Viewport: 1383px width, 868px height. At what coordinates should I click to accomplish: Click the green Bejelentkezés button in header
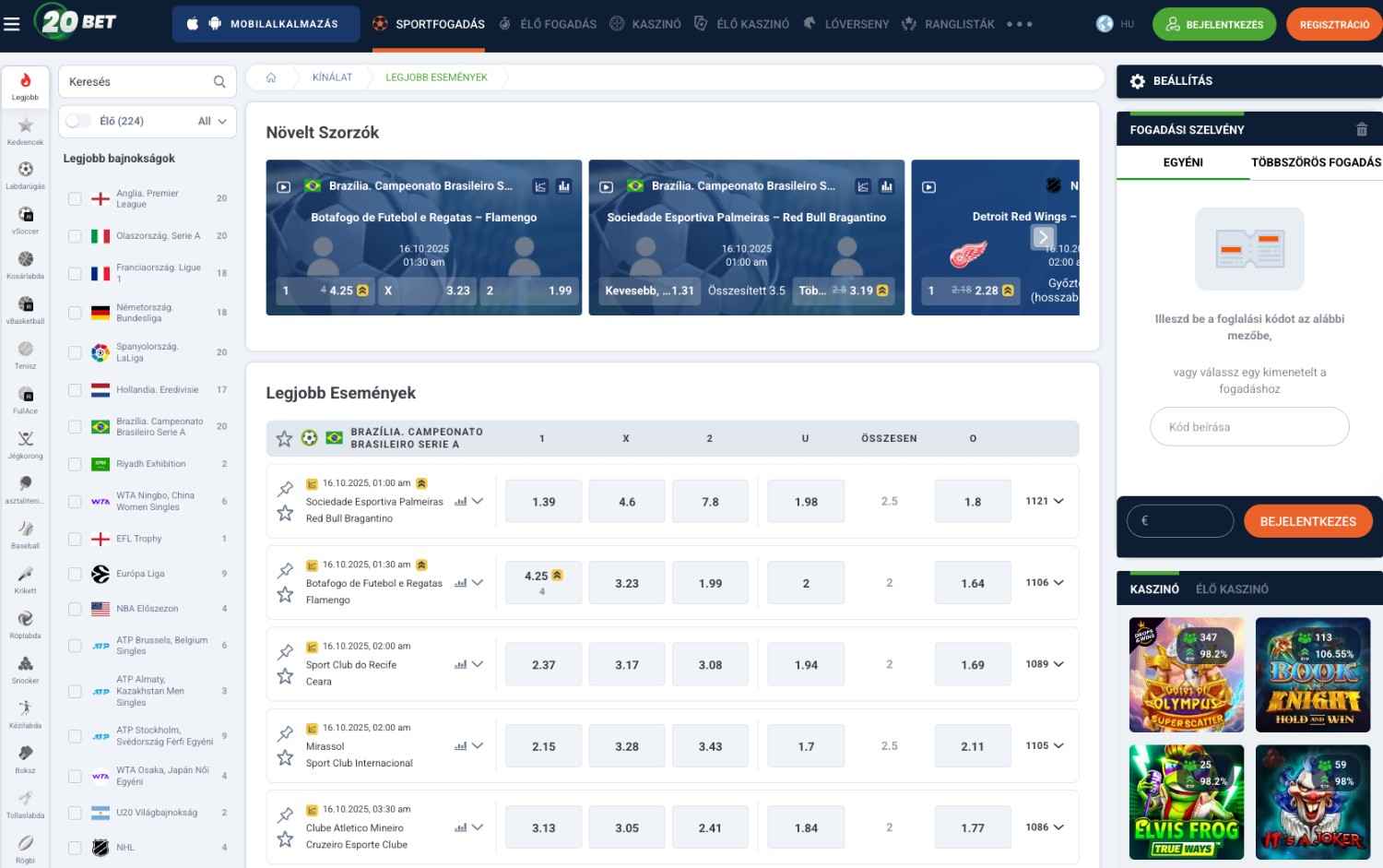point(1213,24)
